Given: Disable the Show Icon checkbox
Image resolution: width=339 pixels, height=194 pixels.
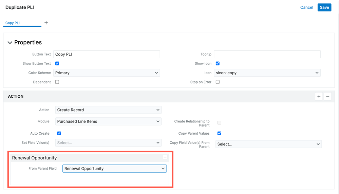Looking at the screenshot, I should point(218,63).
